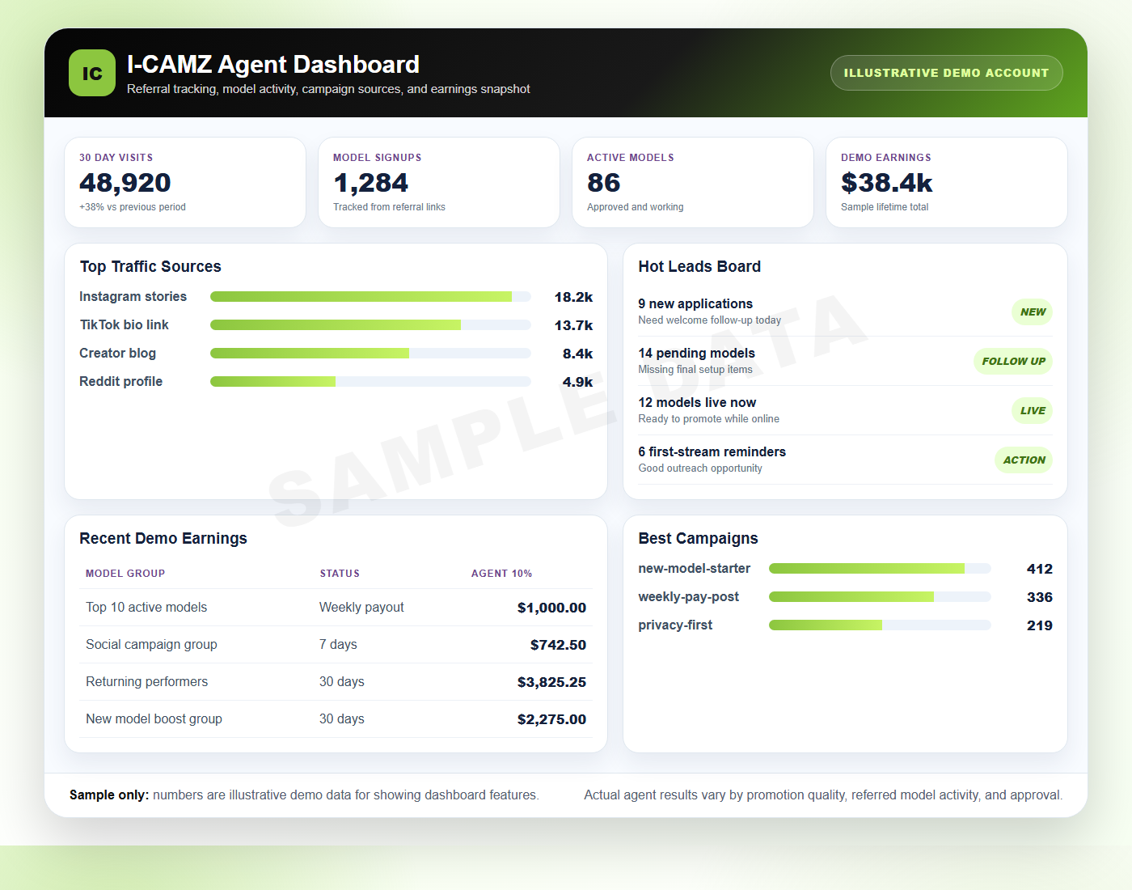Open the 30 Day Visits card value 48,920
Screen dimensions: 1132x890
tap(125, 183)
